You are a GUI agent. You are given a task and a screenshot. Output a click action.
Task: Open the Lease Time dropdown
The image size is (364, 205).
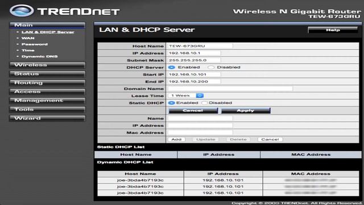tap(186, 96)
